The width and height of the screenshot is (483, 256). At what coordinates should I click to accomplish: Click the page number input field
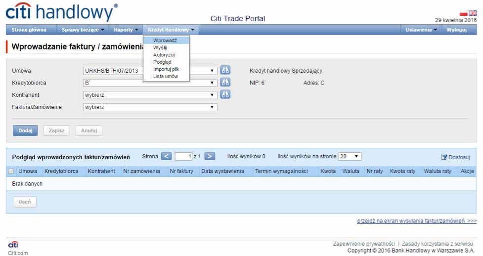183,156
